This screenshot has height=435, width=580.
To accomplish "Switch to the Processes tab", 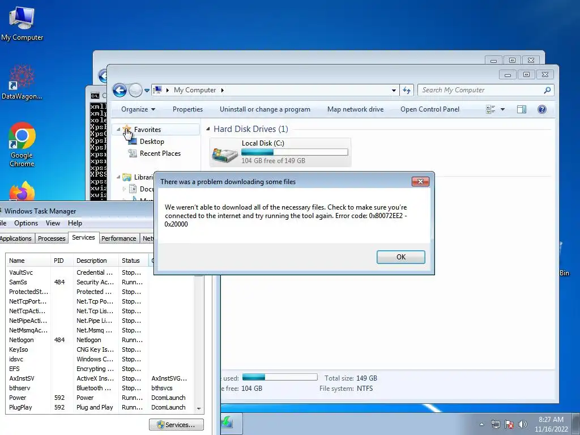I will pos(52,238).
